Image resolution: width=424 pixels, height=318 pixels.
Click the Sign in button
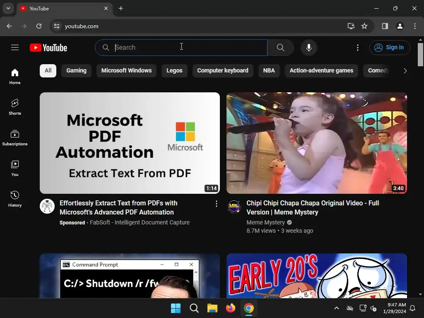389,48
